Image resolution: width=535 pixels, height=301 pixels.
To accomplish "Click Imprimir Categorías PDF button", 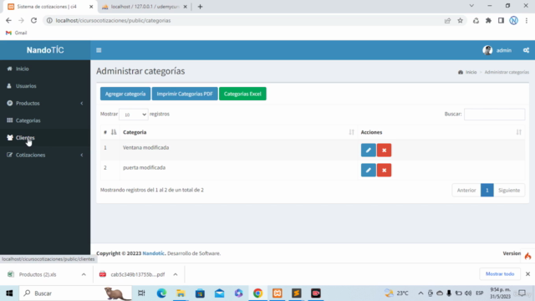I will click(185, 94).
